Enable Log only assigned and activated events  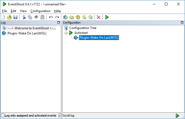pyautogui.click(x=3, y=116)
